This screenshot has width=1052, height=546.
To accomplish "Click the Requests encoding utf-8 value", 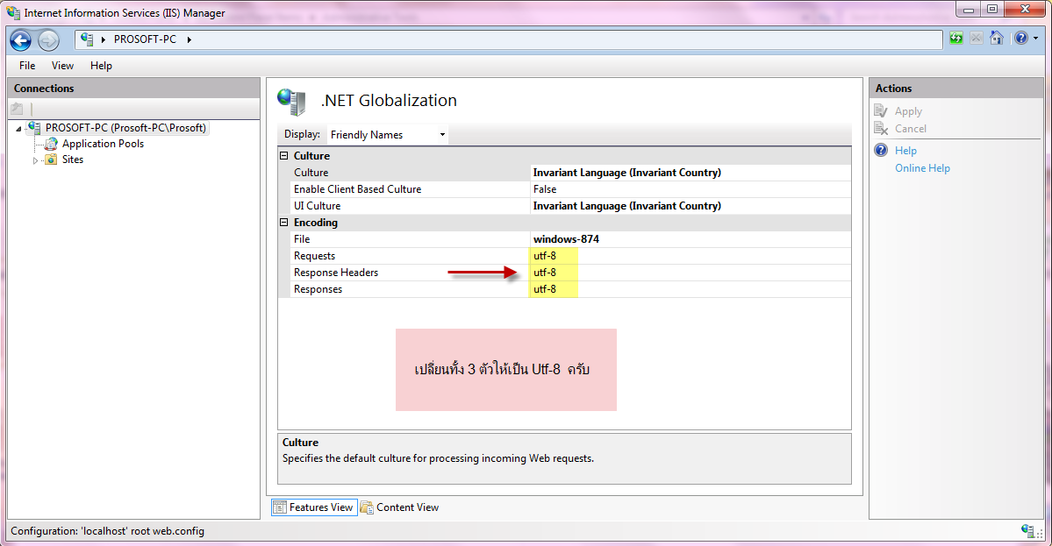I will 691,256.
